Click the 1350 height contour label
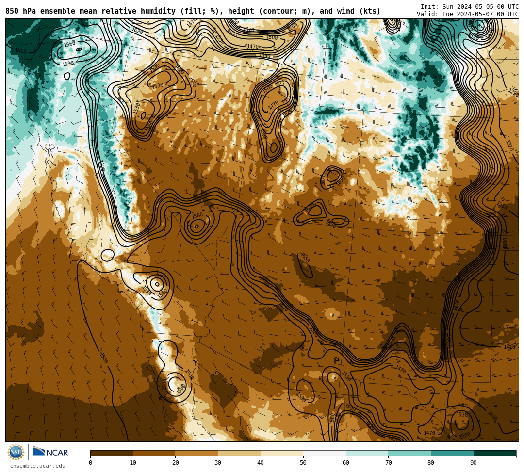Screen dimensions: 524x472 tap(502, 205)
